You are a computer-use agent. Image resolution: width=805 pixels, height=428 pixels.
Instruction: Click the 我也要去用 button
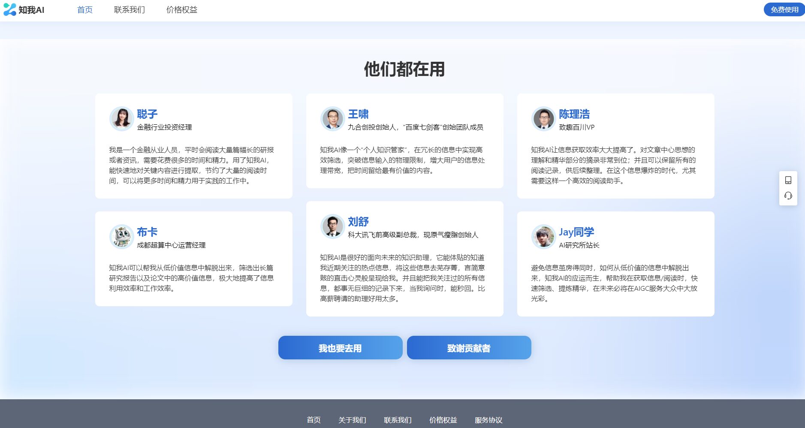340,348
